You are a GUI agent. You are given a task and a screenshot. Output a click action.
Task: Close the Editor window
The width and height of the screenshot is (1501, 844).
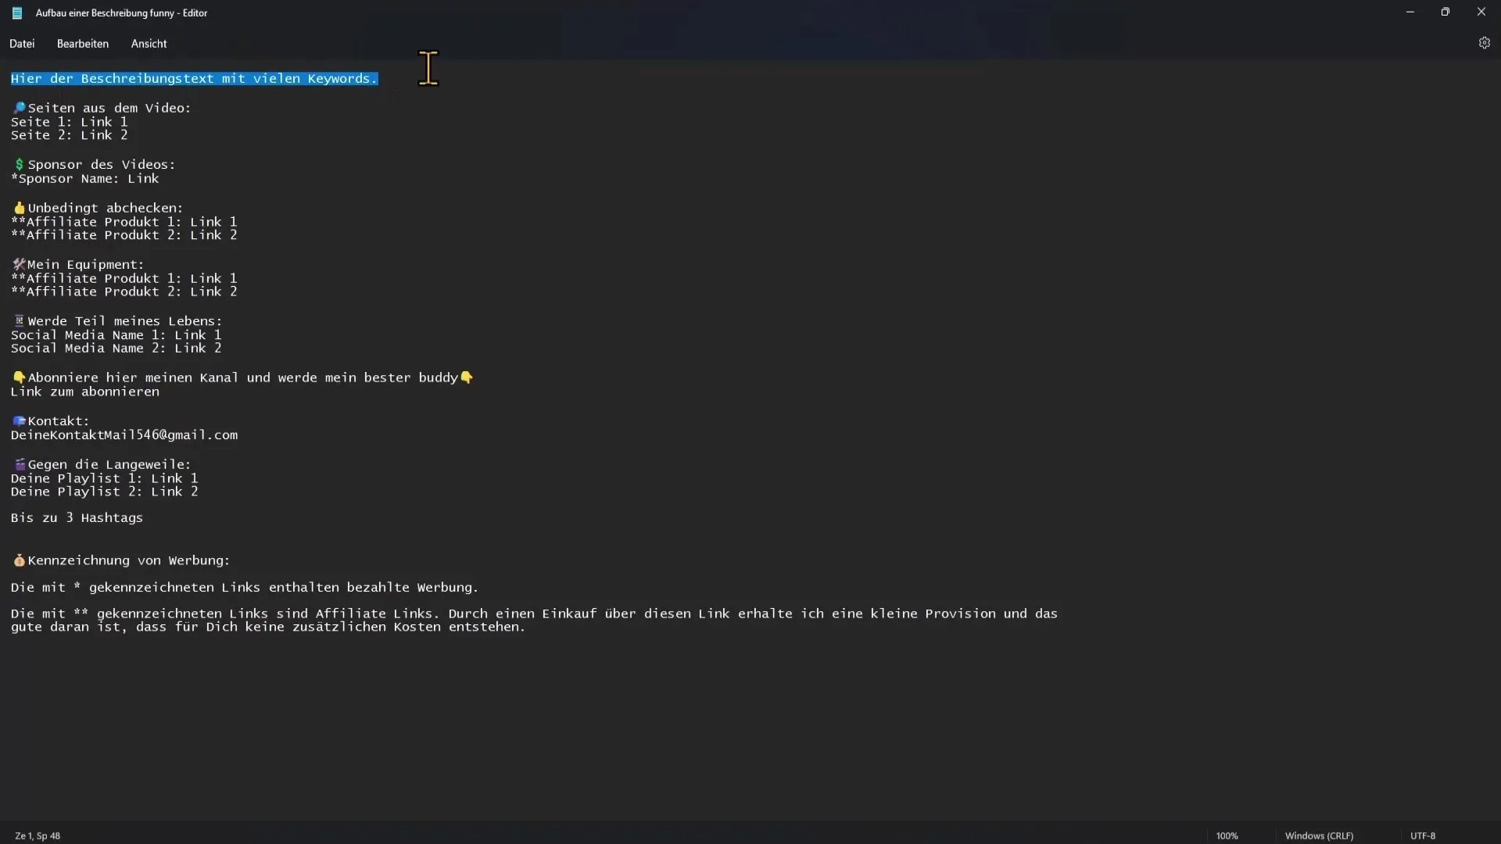pyautogui.click(x=1481, y=12)
